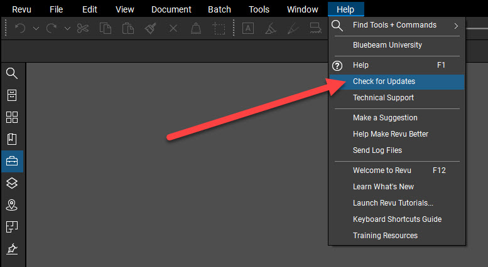Click the Undo icon in toolbar
The height and width of the screenshot is (267, 488).
[20, 29]
